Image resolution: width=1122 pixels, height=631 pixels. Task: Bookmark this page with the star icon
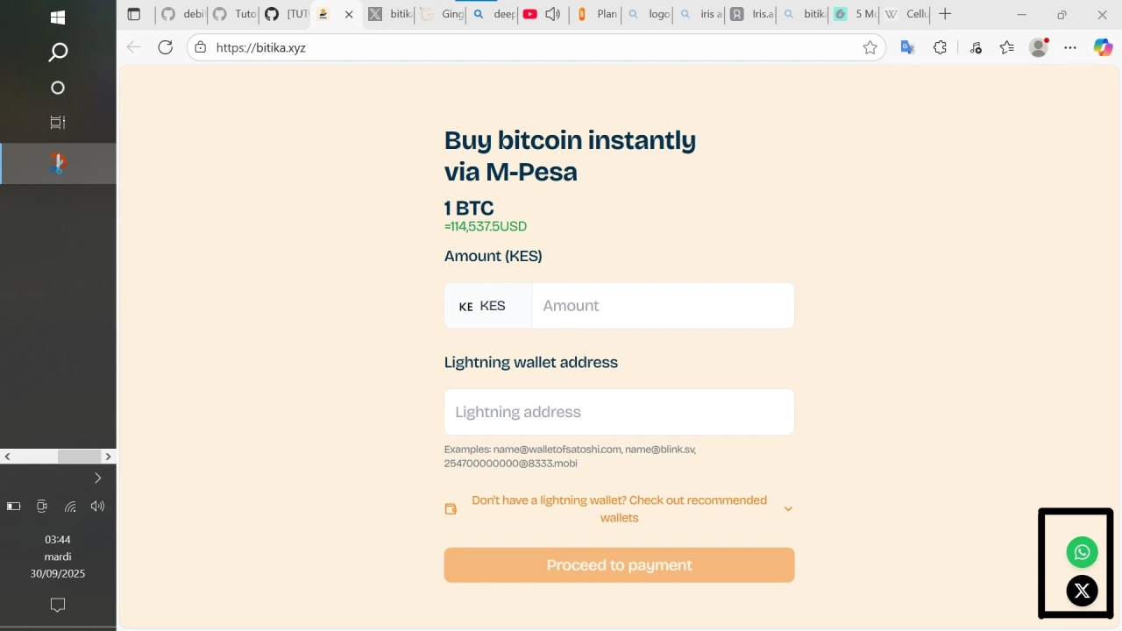click(870, 48)
